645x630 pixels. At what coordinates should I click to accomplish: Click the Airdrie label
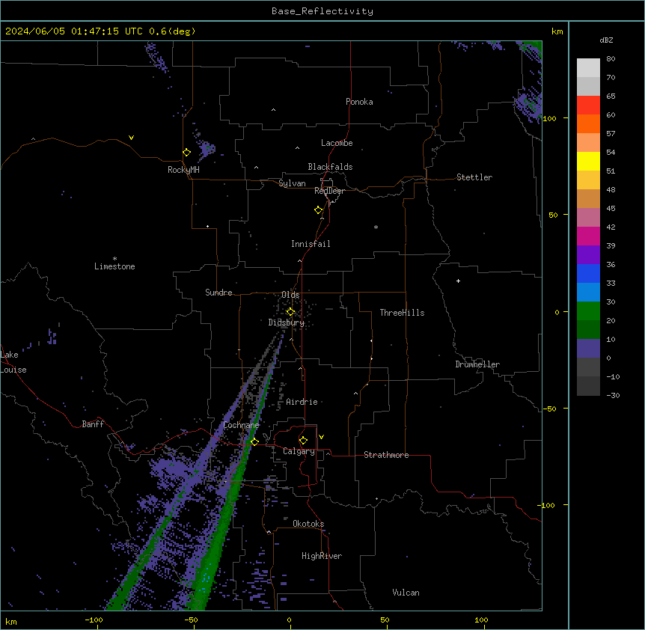[x=302, y=402]
